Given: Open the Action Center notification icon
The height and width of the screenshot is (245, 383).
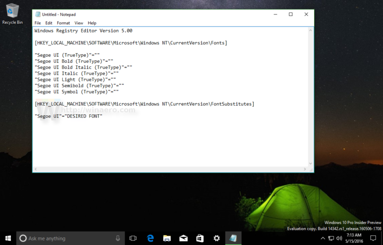Looking at the screenshot, I should click(373, 238).
